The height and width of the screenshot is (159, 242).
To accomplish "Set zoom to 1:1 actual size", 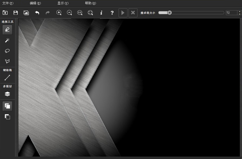I will coord(80,13).
